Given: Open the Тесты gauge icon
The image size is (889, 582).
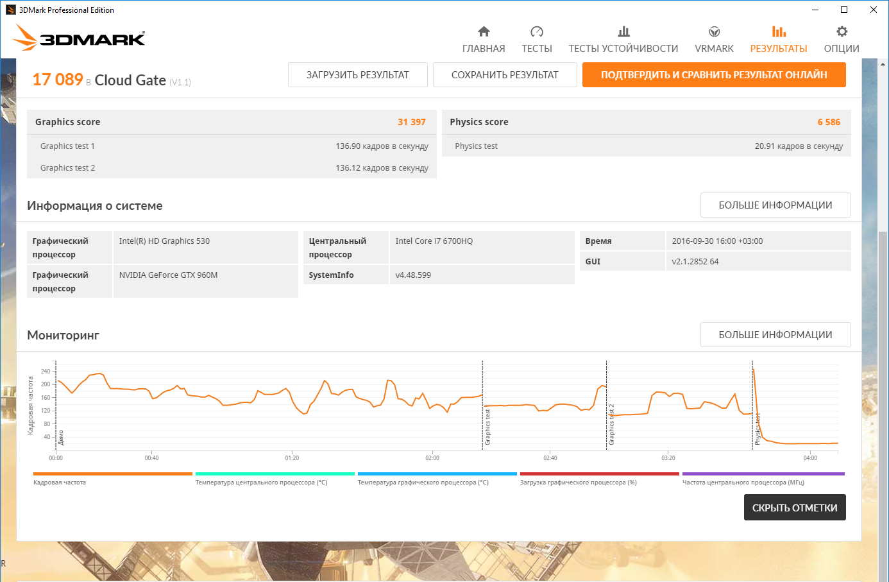Looking at the screenshot, I should (x=537, y=31).
